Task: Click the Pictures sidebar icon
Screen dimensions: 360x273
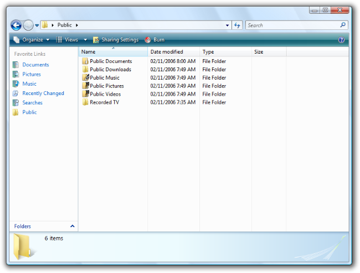Action: pyautogui.click(x=16, y=74)
